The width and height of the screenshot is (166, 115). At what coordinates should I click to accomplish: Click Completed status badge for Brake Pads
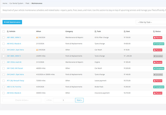159,87
